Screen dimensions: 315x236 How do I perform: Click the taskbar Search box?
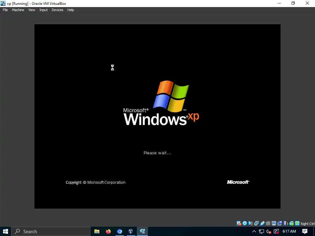click(x=51, y=231)
